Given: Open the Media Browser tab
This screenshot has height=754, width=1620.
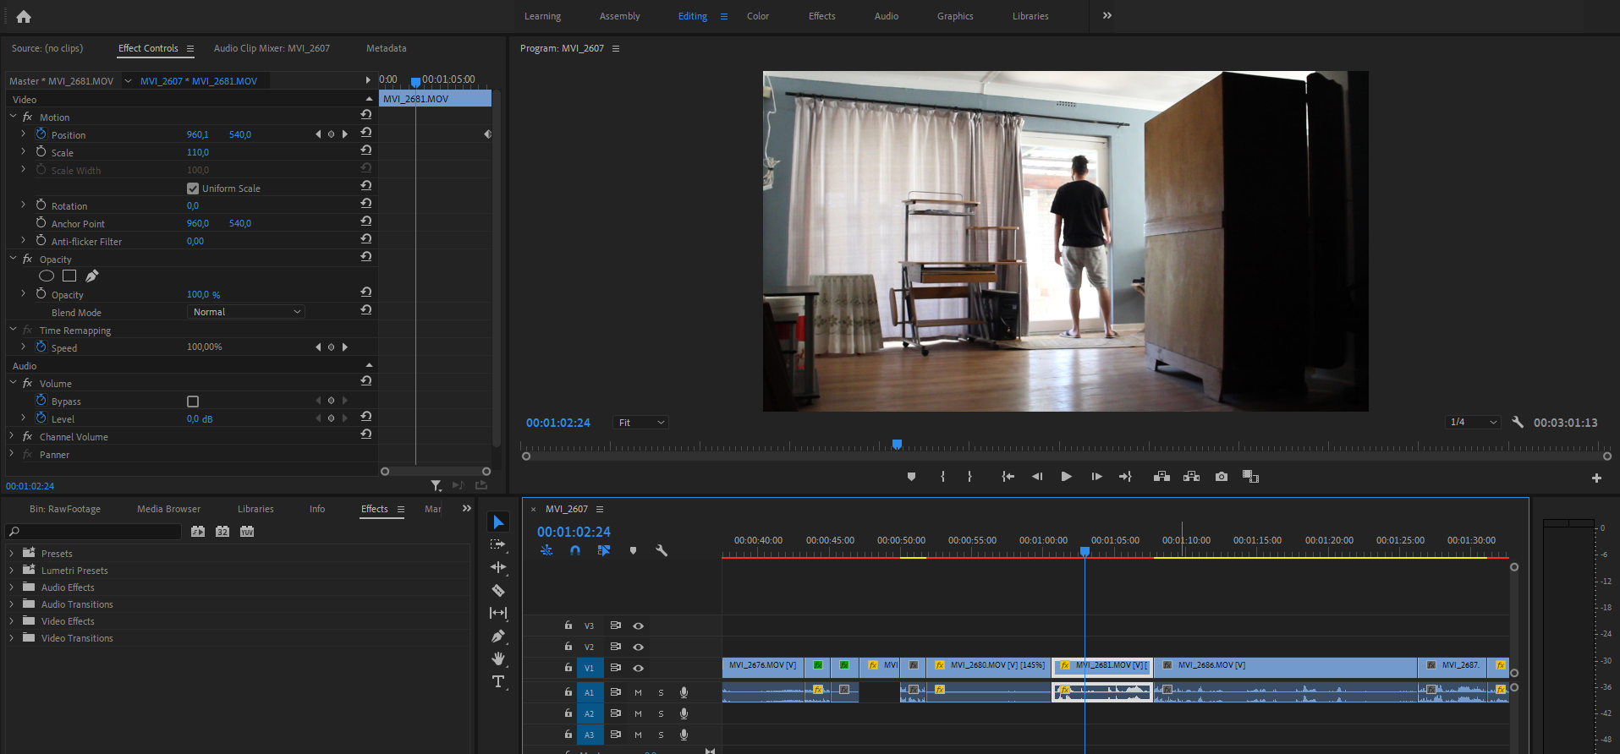Looking at the screenshot, I should [168, 509].
